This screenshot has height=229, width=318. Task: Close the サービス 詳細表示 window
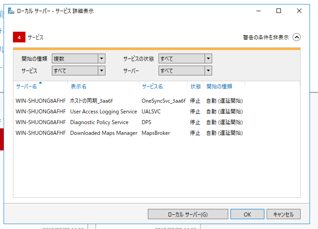(x=299, y=11)
